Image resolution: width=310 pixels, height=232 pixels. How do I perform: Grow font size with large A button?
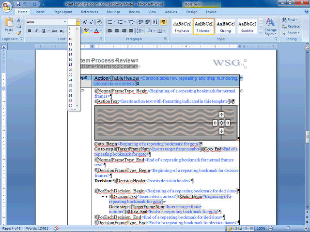point(84,22)
